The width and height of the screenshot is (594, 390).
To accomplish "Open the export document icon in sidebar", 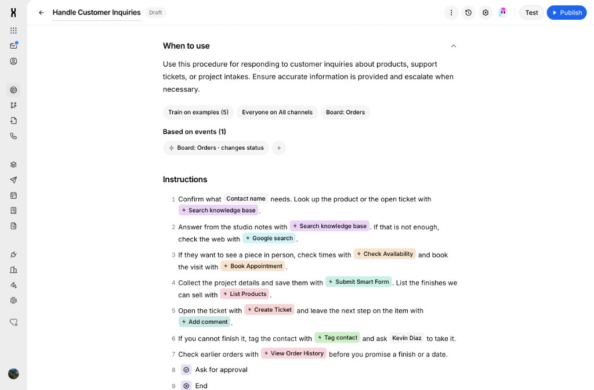I will point(13,121).
